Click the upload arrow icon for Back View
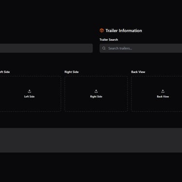182x182 pixels. point(163,91)
